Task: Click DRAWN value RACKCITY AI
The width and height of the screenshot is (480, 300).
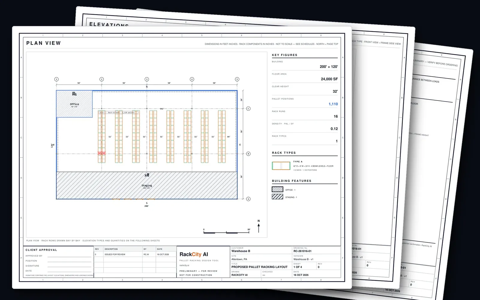Action: click(x=239, y=275)
